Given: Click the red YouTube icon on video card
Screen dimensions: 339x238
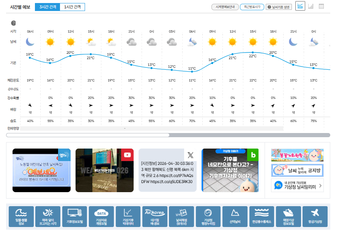Looking at the screenshot, I should pos(127,155).
